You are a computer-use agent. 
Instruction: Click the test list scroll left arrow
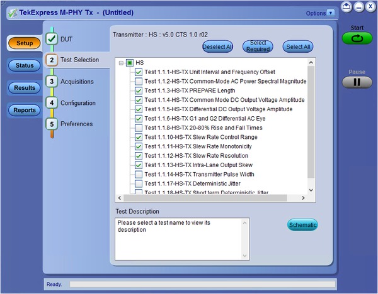[120, 198]
